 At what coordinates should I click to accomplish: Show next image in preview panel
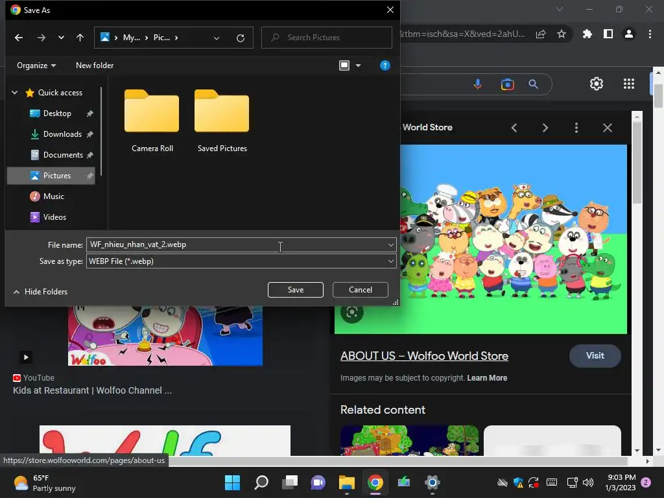point(545,128)
